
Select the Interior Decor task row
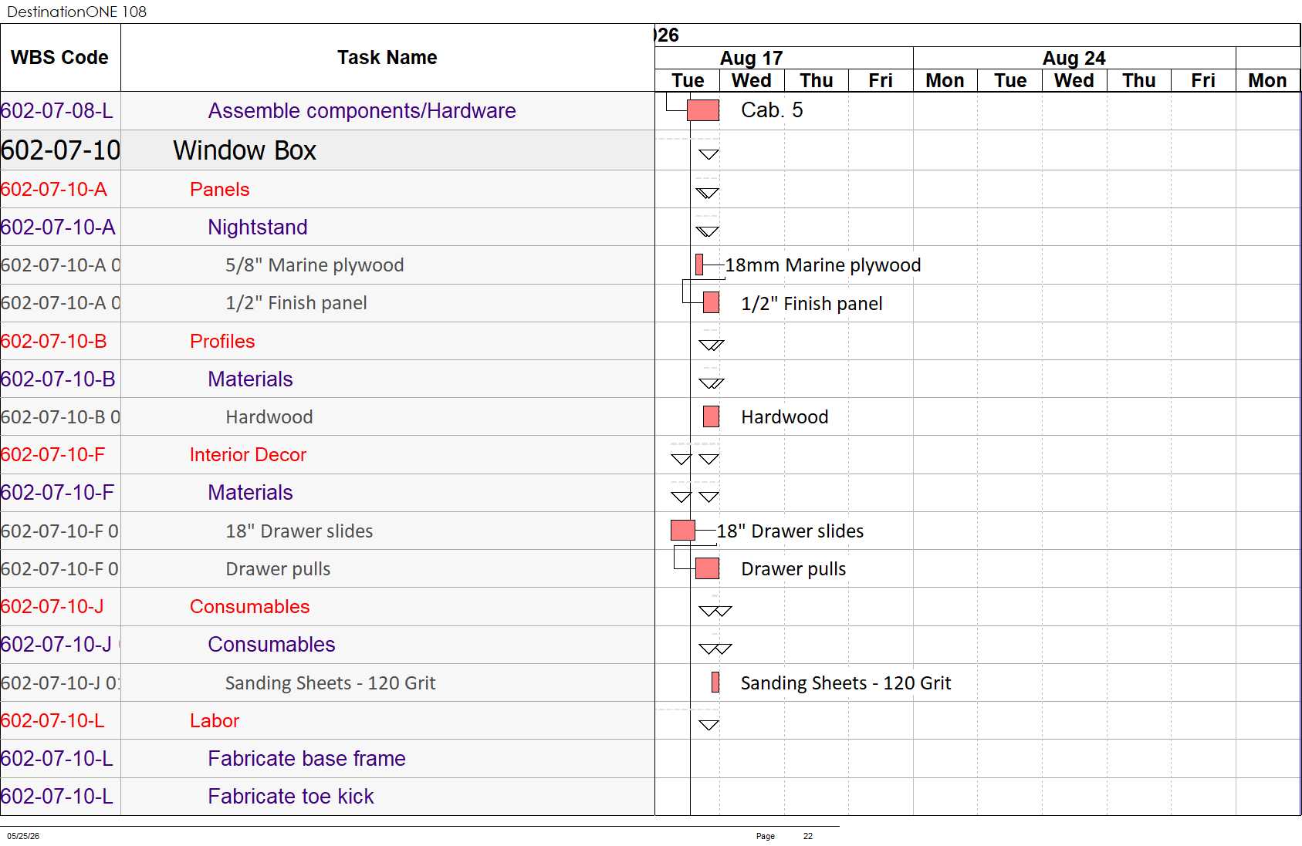tap(327, 455)
